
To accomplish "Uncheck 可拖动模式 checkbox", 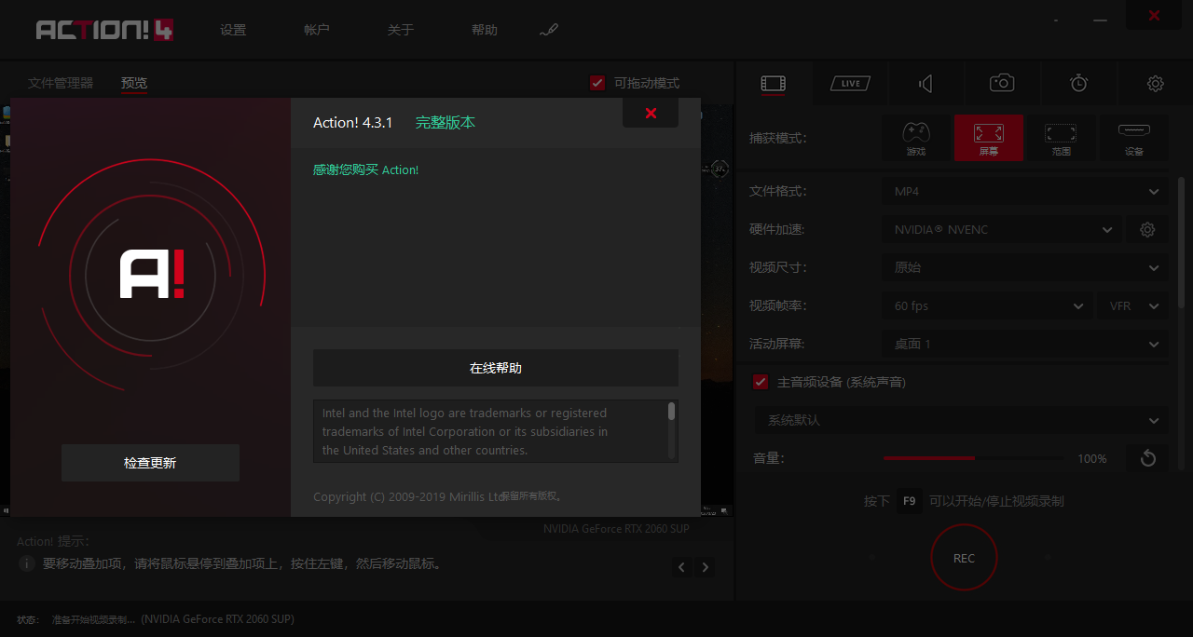I will pyautogui.click(x=597, y=82).
